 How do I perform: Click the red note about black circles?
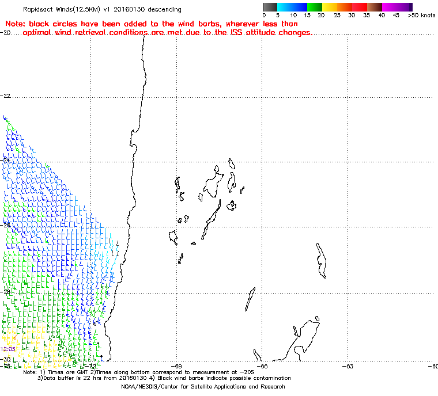158,28
